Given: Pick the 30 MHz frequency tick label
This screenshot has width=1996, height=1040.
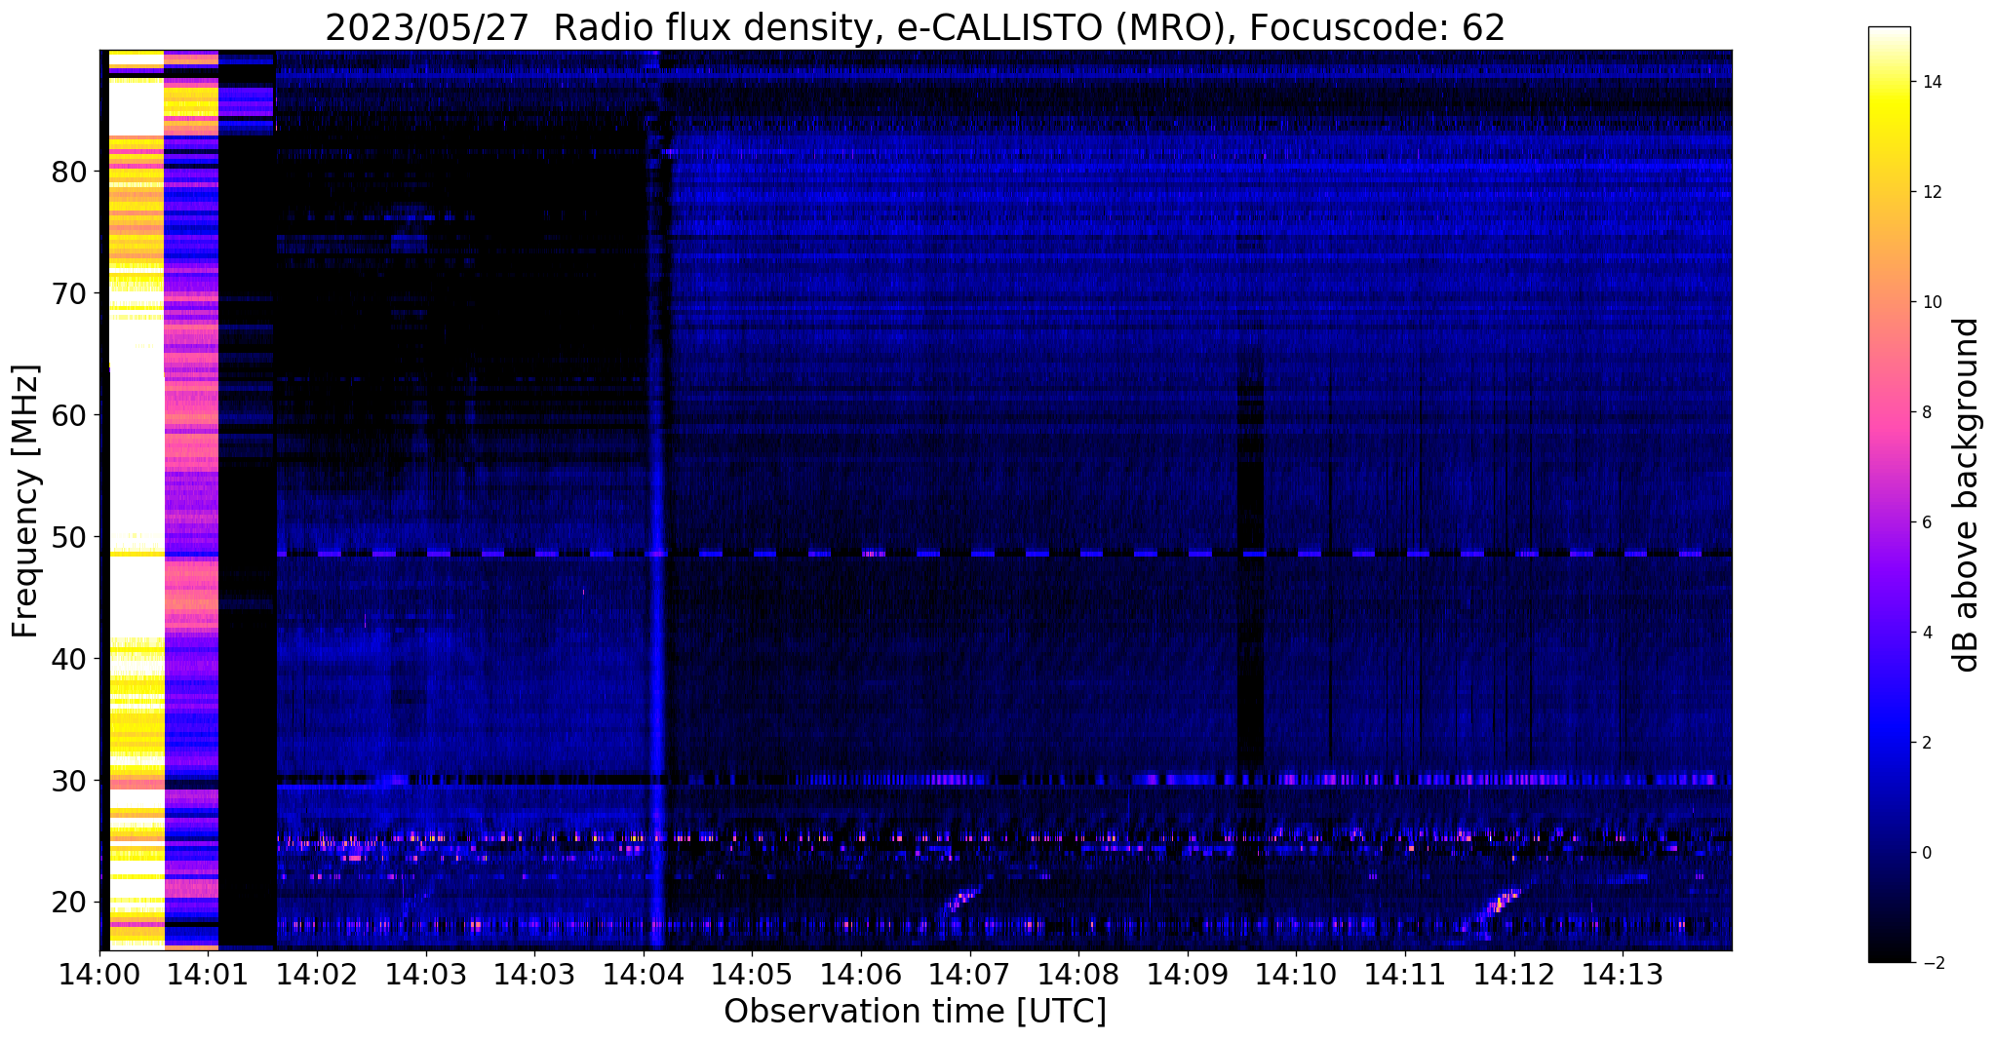Looking at the screenshot, I should [68, 781].
